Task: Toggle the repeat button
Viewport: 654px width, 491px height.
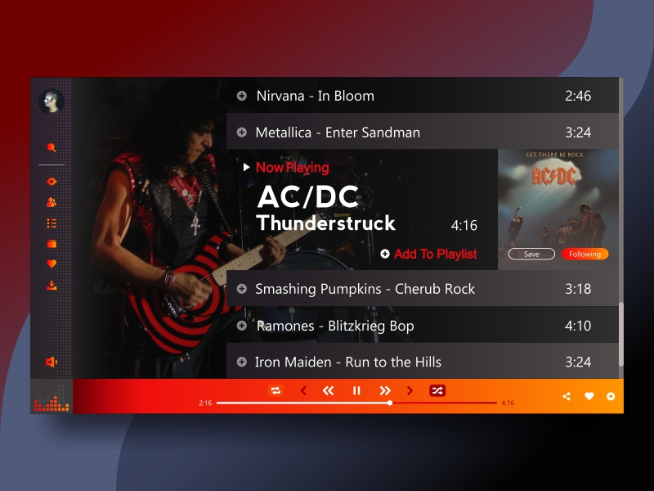Action: tap(275, 391)
